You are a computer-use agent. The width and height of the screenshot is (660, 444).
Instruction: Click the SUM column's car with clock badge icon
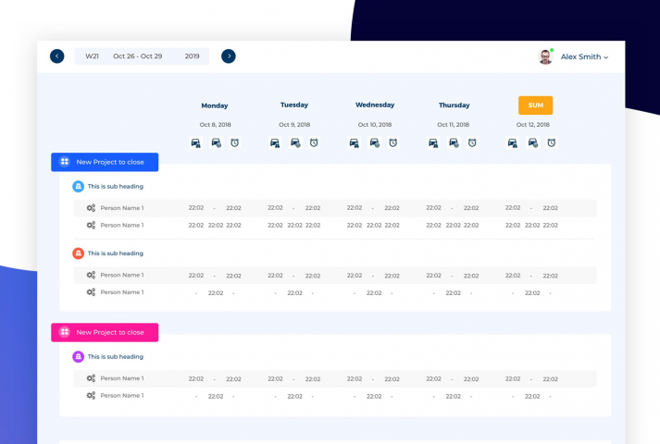[x=533, y=143]
